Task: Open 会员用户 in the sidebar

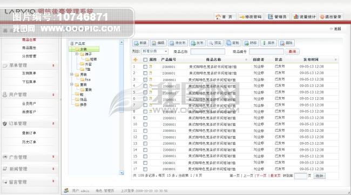Action: click(29, 103)
